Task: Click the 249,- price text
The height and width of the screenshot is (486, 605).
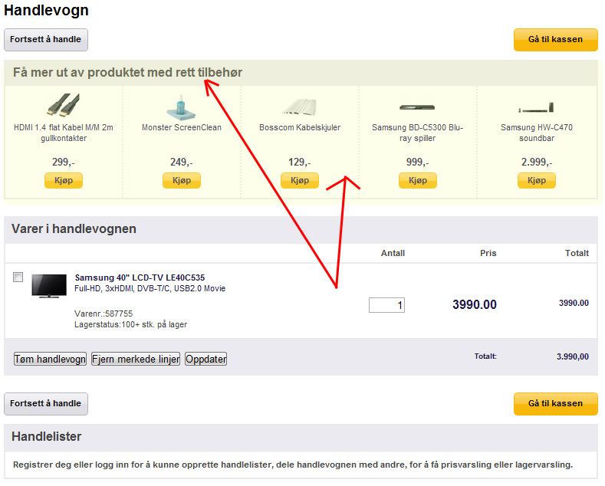Action: click(x=182, y=162)
